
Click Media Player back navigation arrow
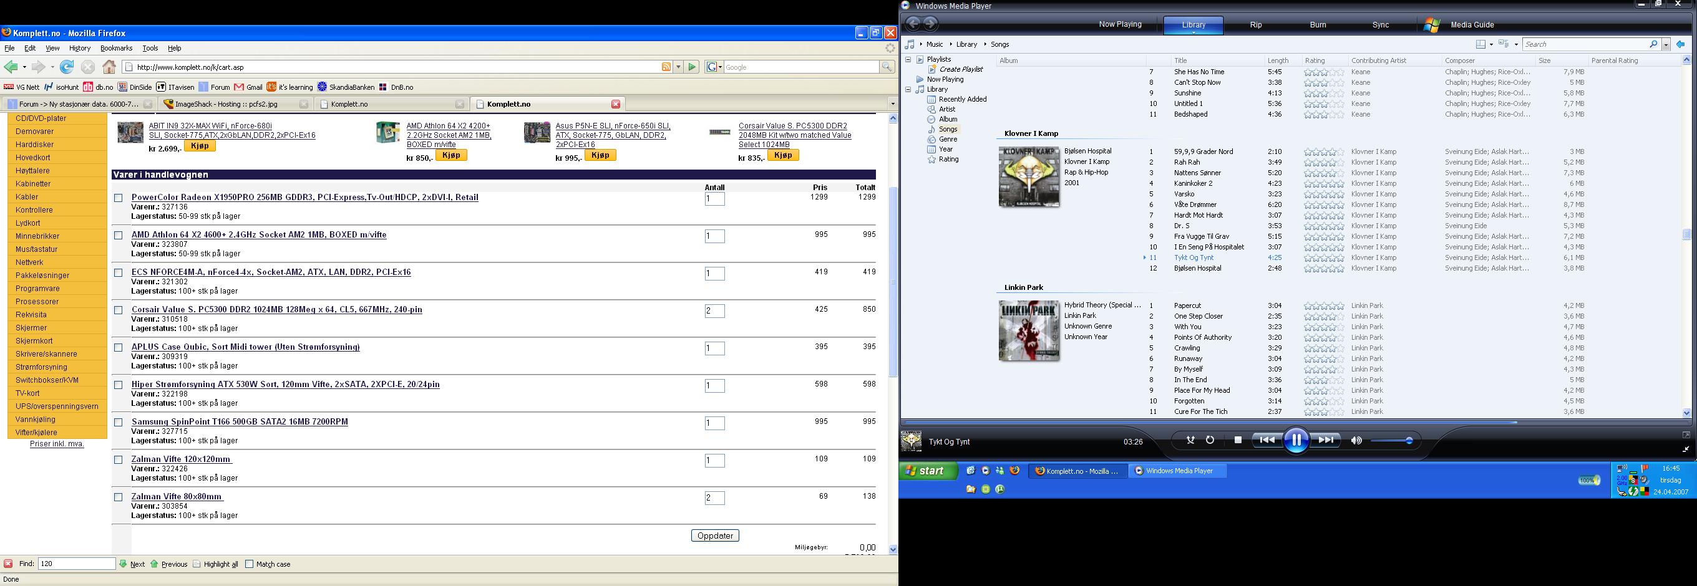click(x=913, y=24)
